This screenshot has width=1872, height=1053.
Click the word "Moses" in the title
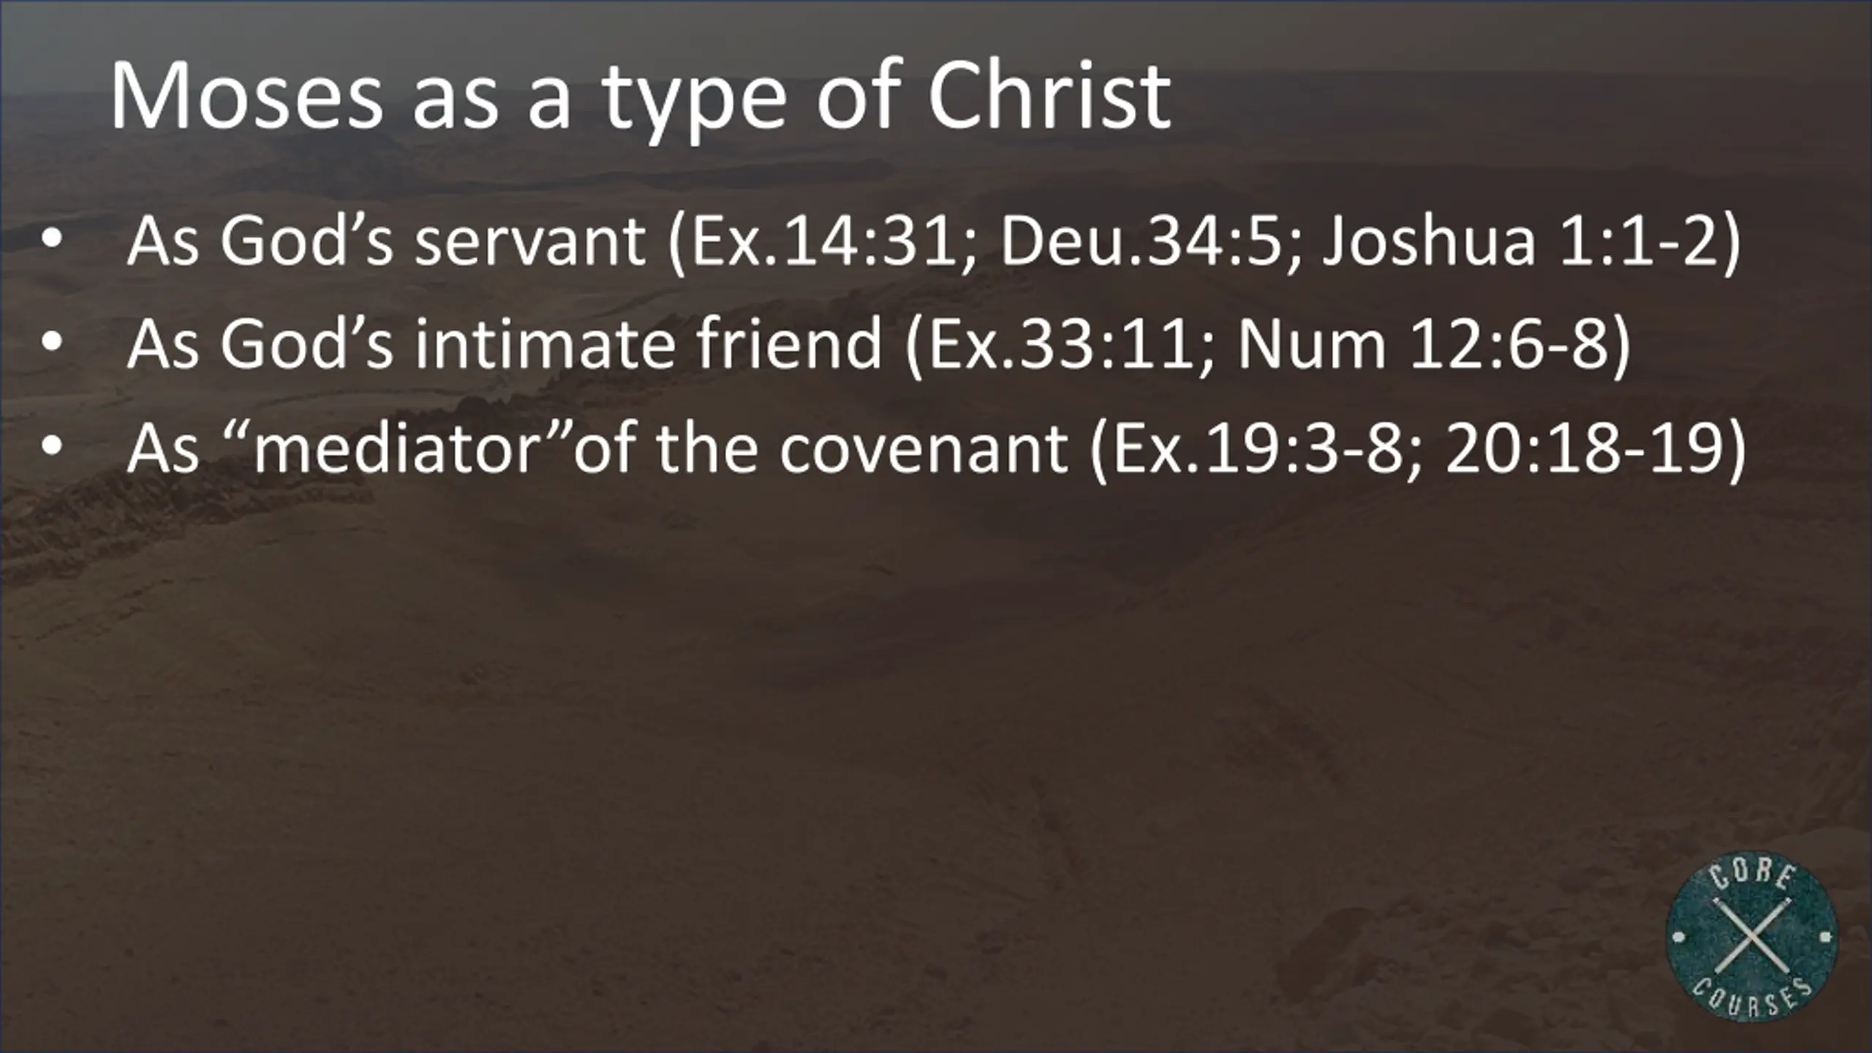pyautogui.click(x=246, y=97)
